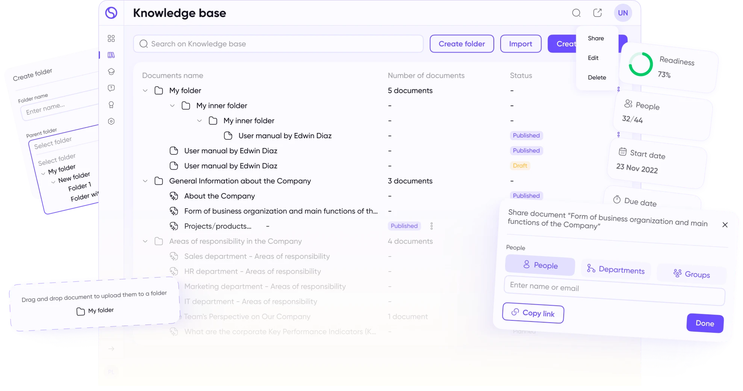Collapse the top-level My folder row

(x=145, y=91)
